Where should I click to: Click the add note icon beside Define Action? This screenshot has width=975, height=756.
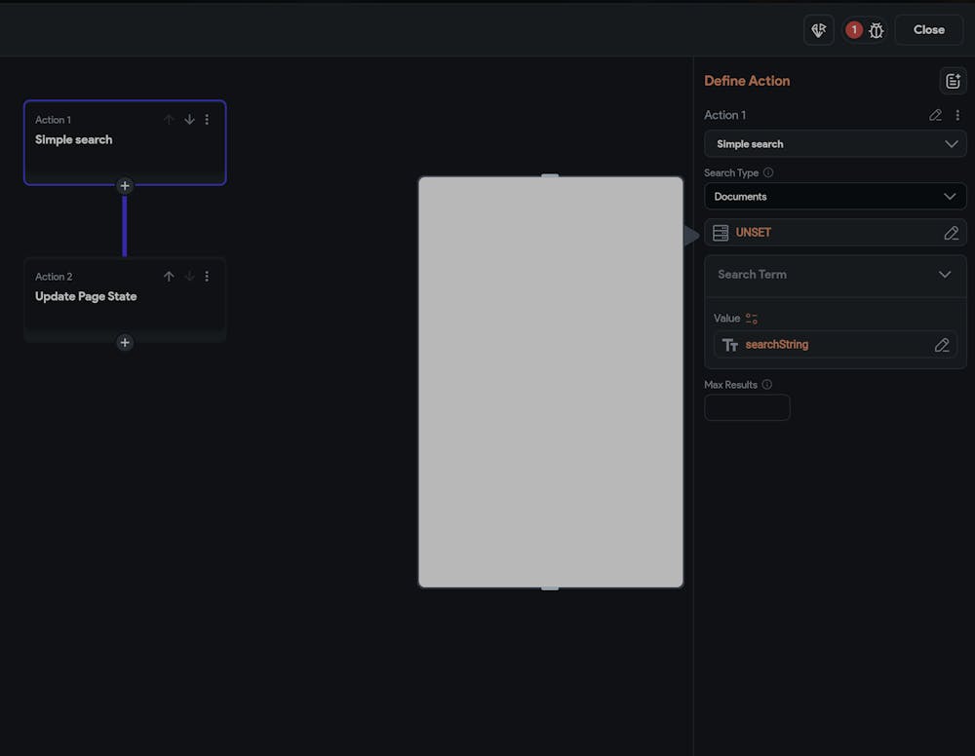click(x=953, y=81)
